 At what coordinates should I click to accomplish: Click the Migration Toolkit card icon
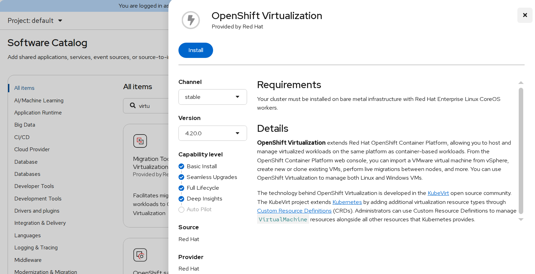click(140, 141)
